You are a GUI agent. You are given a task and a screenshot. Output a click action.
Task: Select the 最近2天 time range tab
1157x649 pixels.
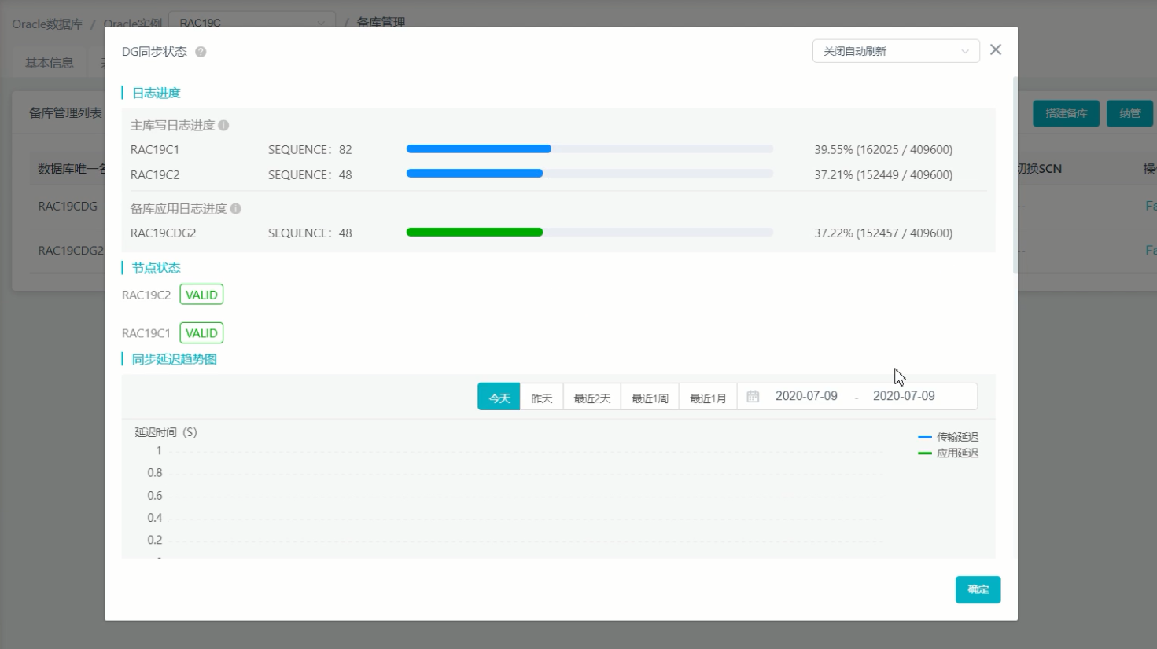[x=591, y=397]
